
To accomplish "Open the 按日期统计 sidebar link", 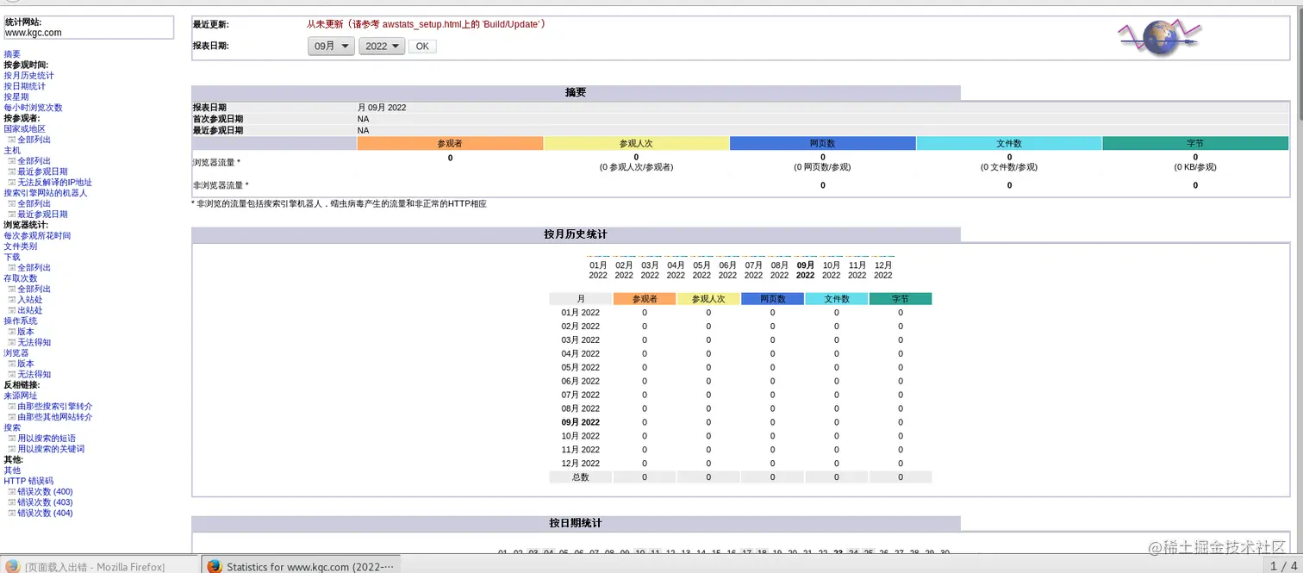I will coord(25,86).
